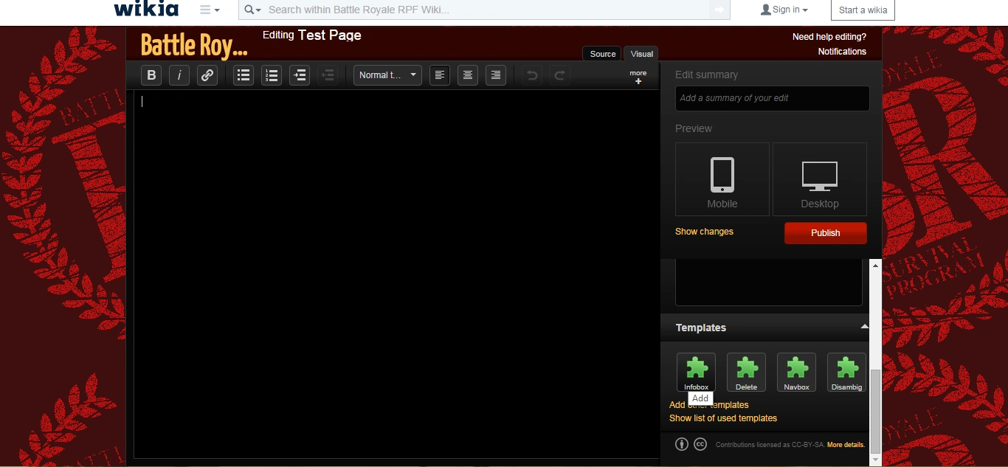Open the Normal text format dropdown

pyautogui.click(x=387, y=75)
